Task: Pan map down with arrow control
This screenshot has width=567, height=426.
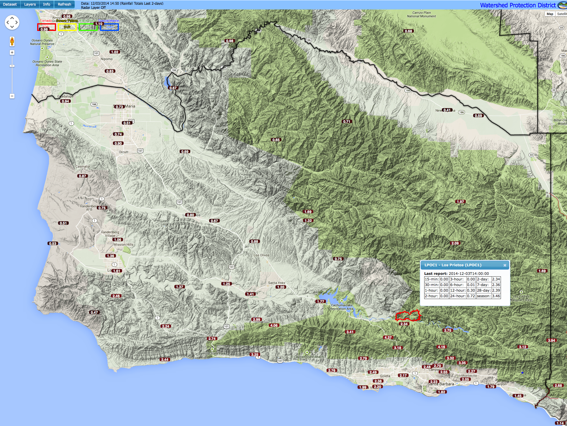Action: [x=12, y=27]
